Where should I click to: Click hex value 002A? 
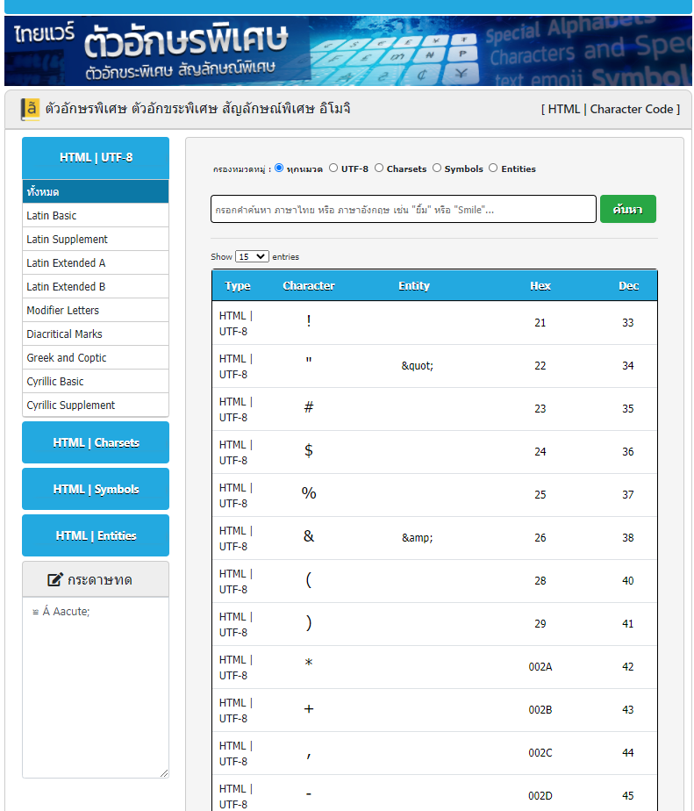(x=540, y=667)
